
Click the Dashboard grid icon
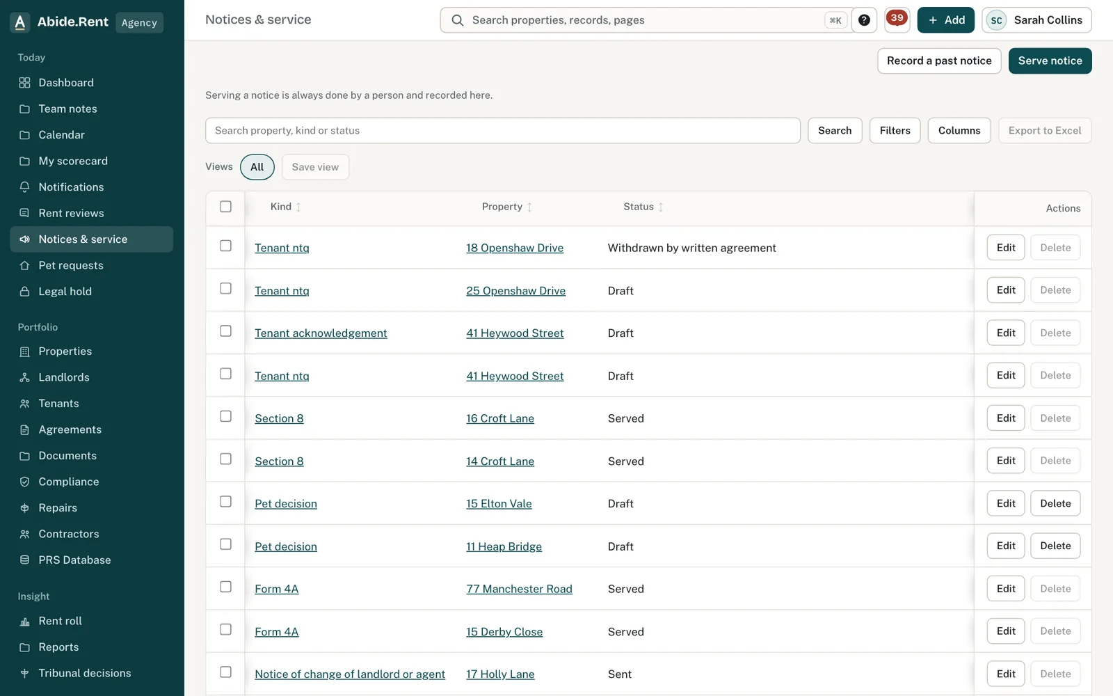(x=24, y=83)
